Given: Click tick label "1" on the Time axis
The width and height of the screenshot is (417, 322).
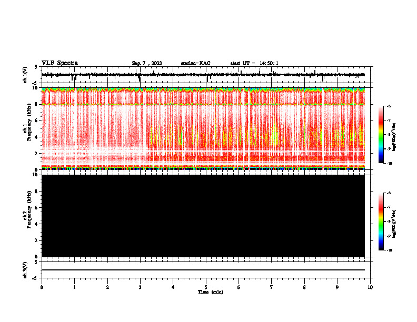Looking at the screenshot, I should coord(74,287).
